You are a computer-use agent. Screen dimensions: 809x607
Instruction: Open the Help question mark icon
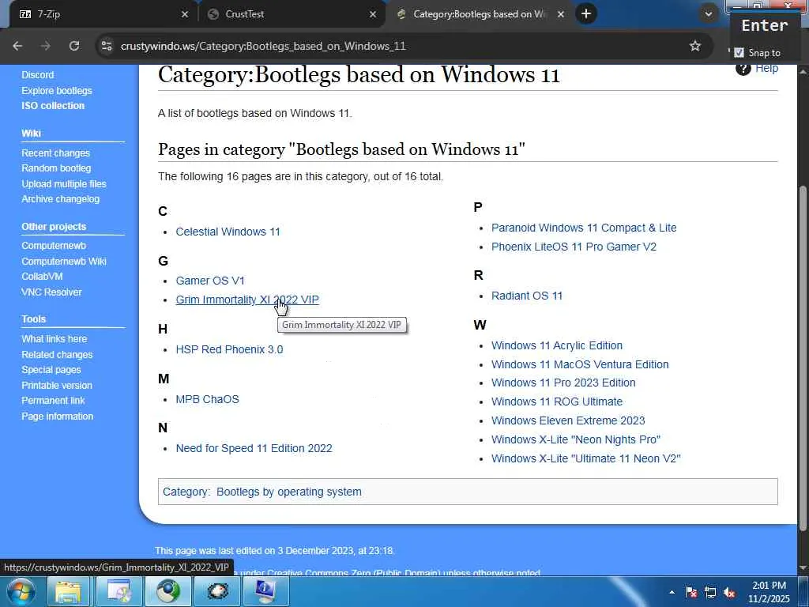[x=743, y=69]
